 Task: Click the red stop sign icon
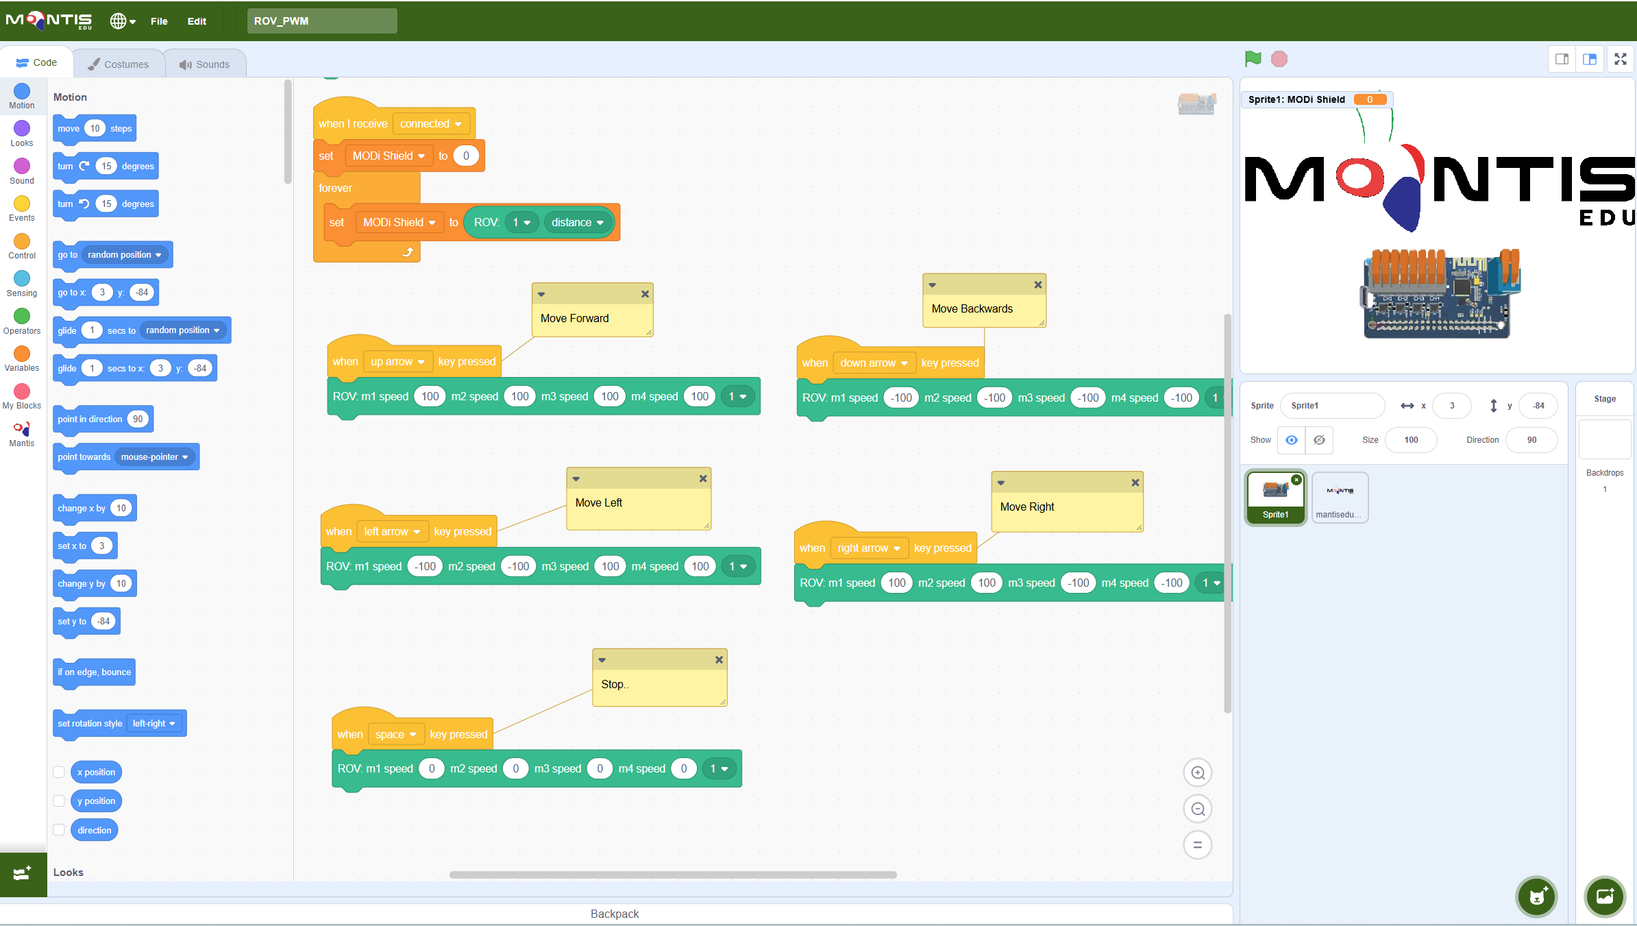tap(1279, 59)
